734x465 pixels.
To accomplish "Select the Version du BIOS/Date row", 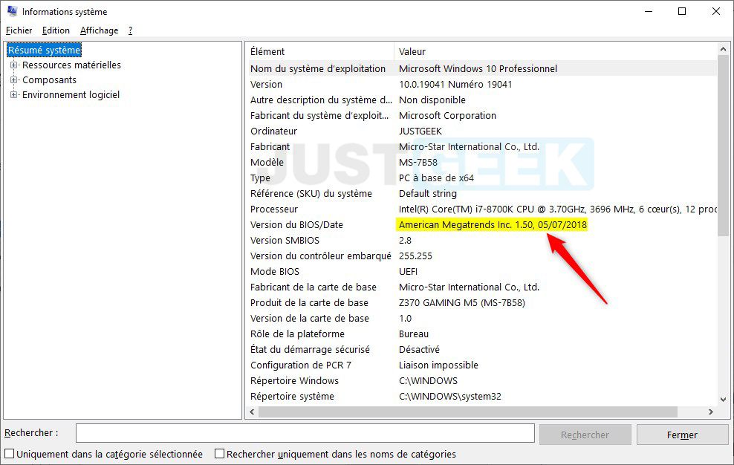I will (481, 225).
